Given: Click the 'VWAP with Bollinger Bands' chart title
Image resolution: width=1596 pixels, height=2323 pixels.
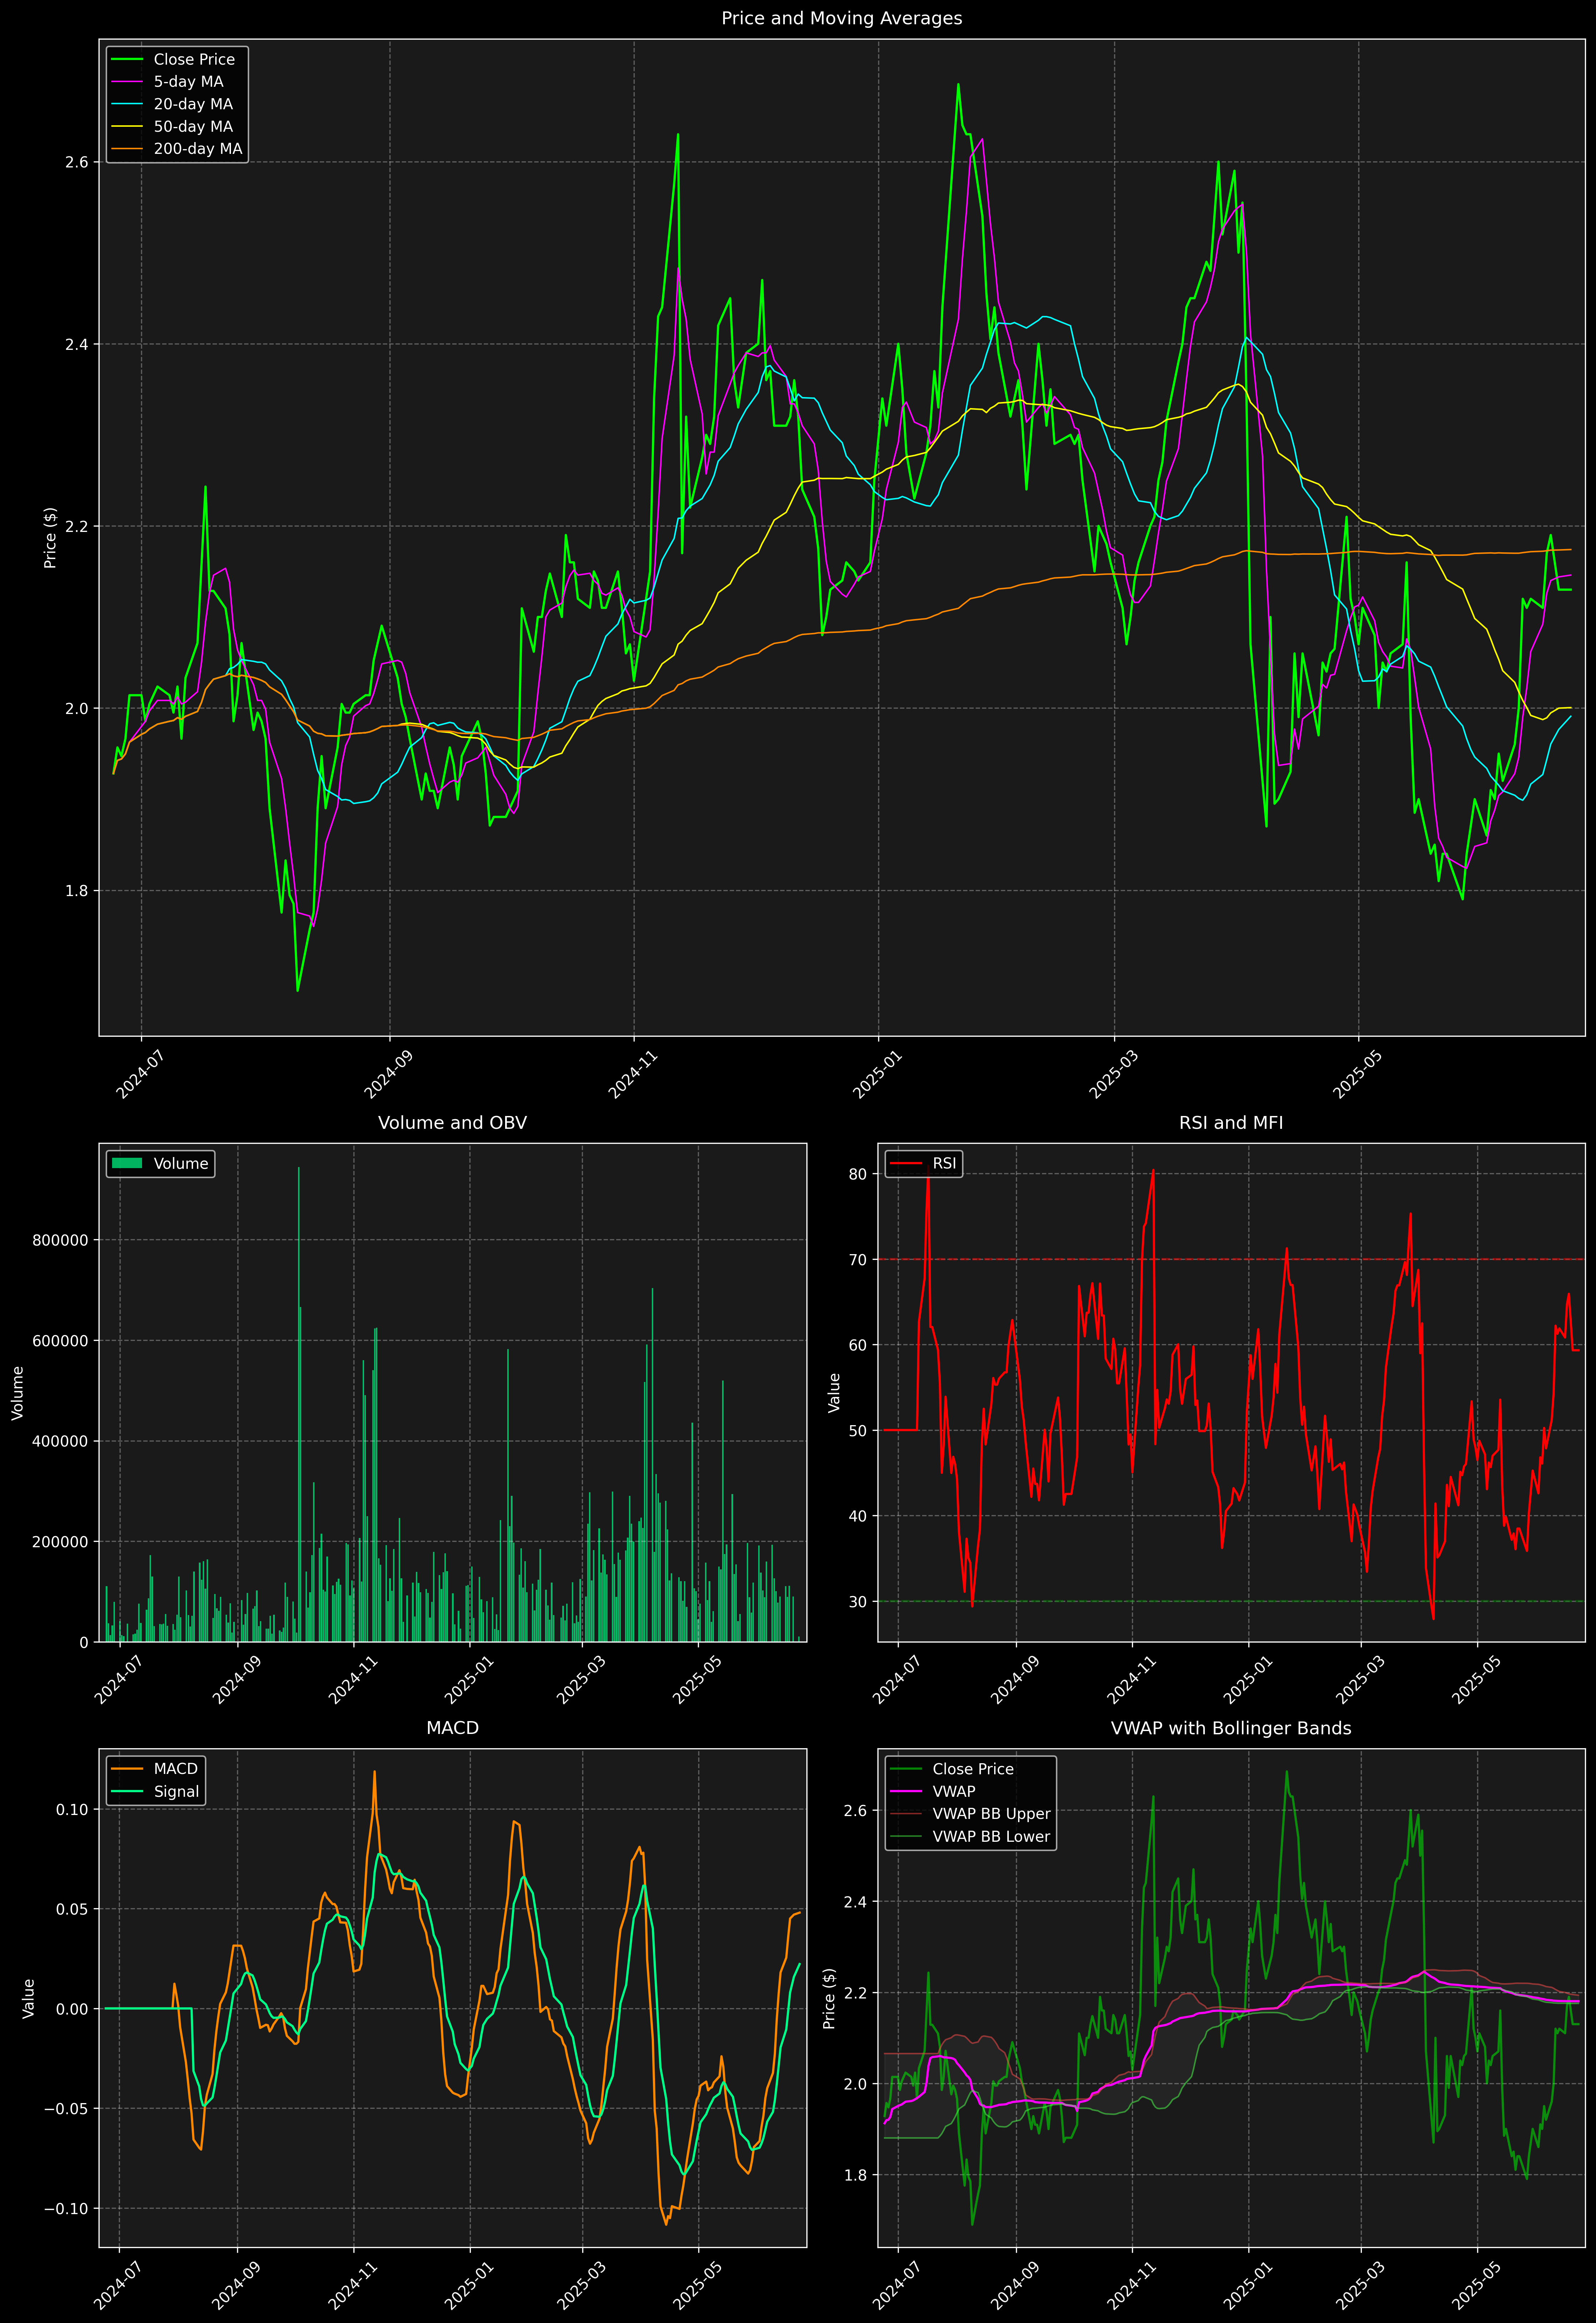Looking at the screenshot, I should (1231, 1728).
